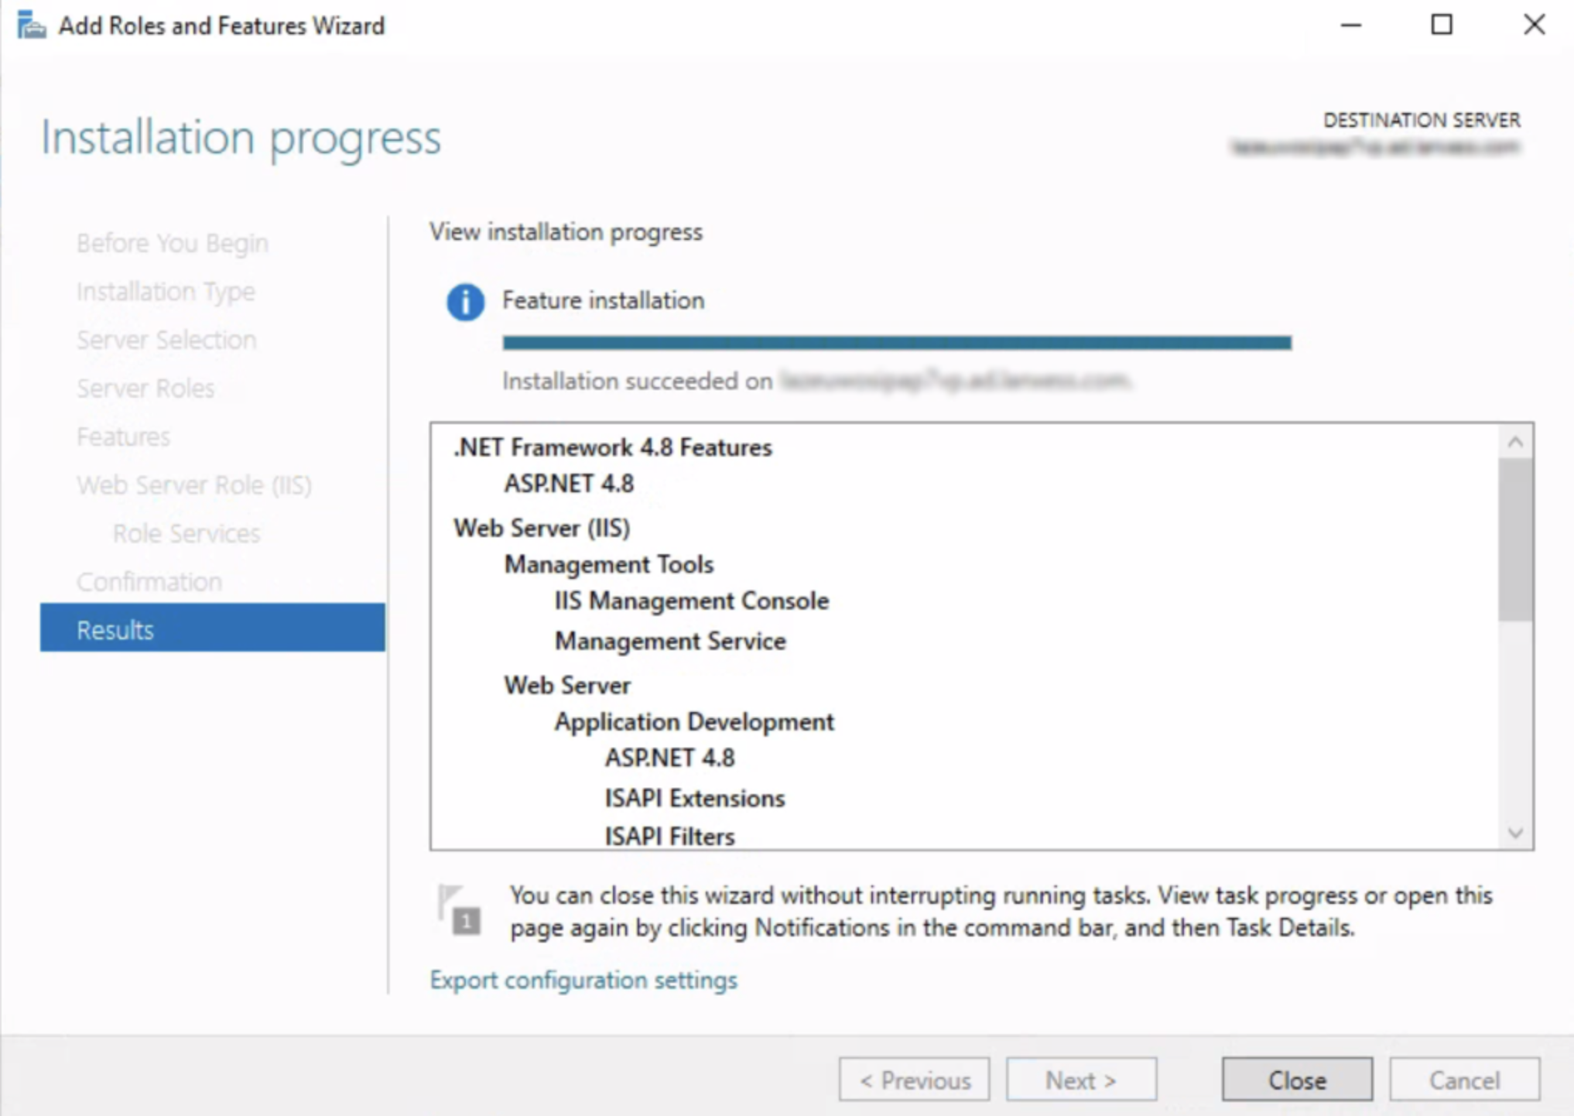The image size is (1574, 1116).
Task: Select the Results step in sidebar
Action: click(x=212, y=629)
